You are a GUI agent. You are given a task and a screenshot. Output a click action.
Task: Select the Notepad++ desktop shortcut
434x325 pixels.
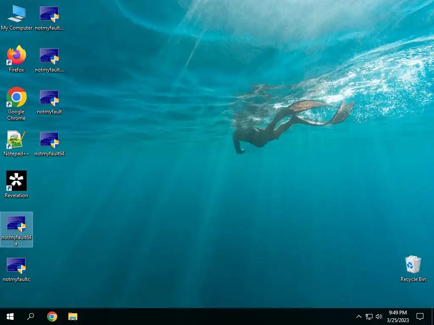tap(17, 143)
